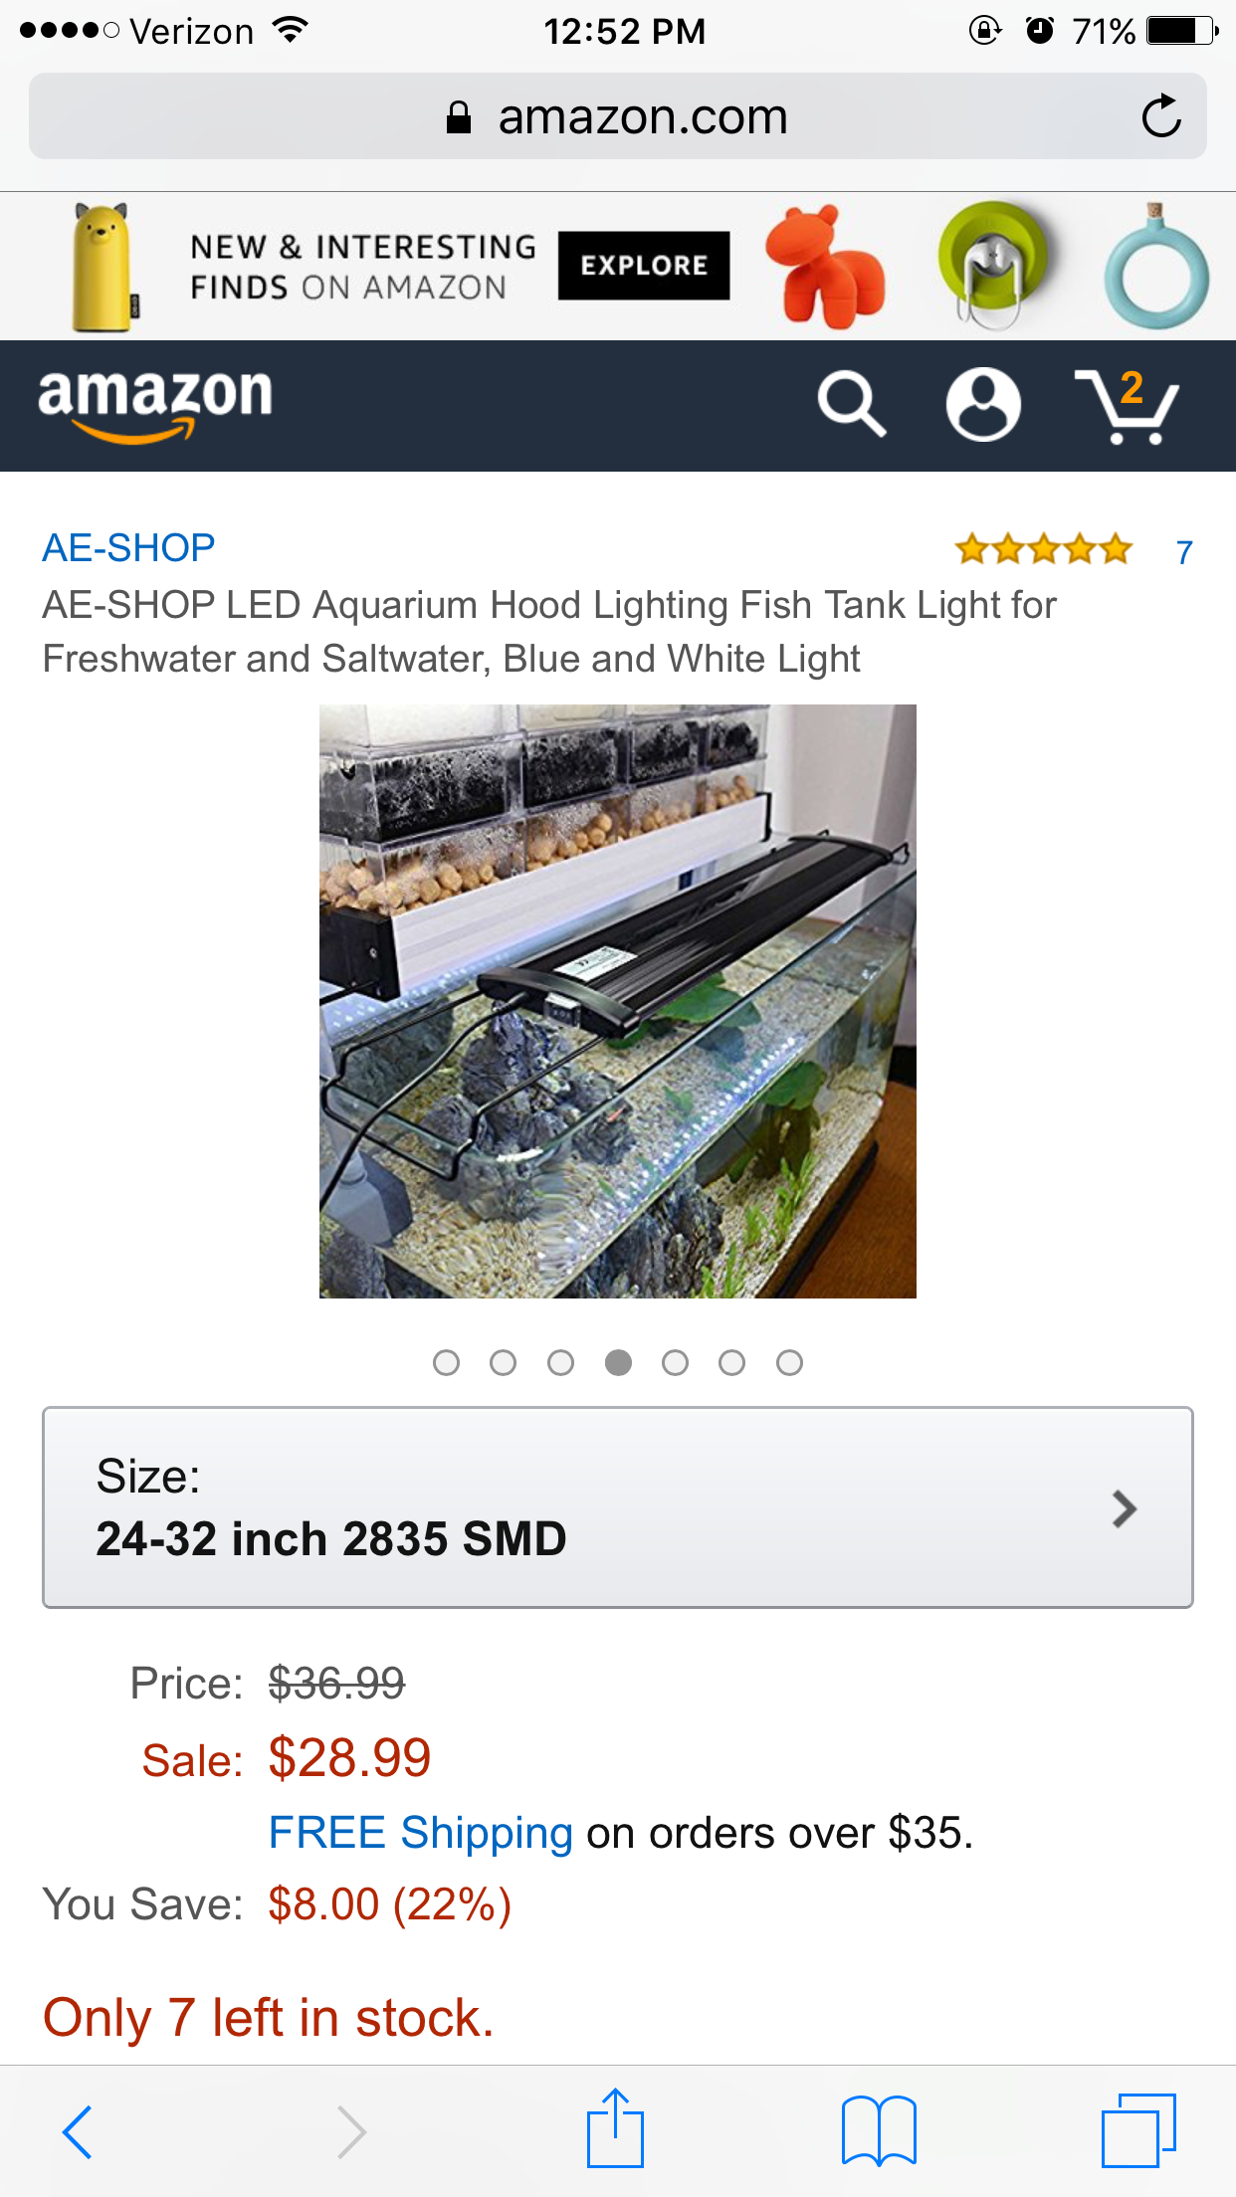Viewport: 1236px width, 2197px height.
Task: Reload the amazon.com page
Action: click(1160, 116)
